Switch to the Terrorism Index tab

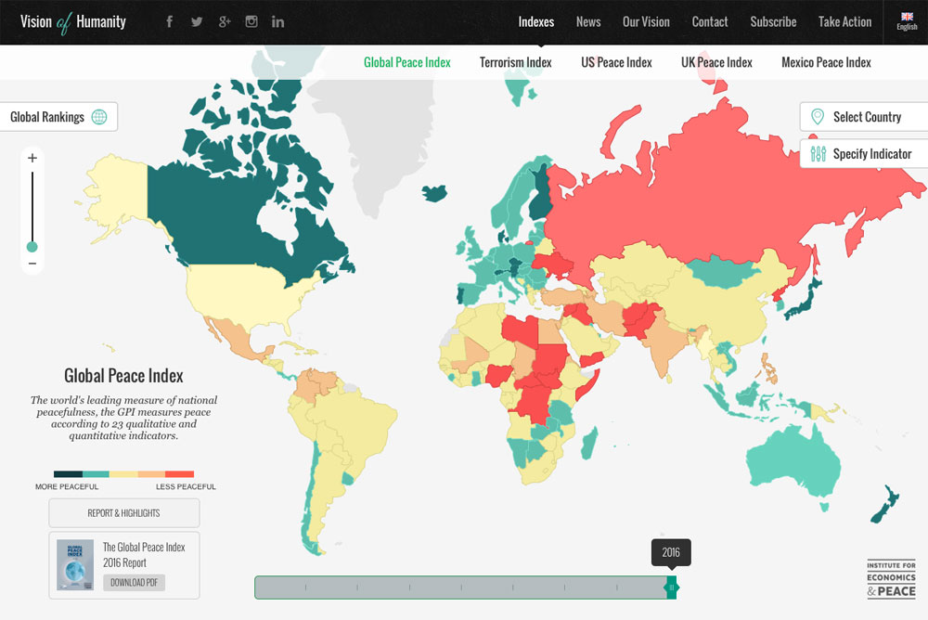[515, 62]
